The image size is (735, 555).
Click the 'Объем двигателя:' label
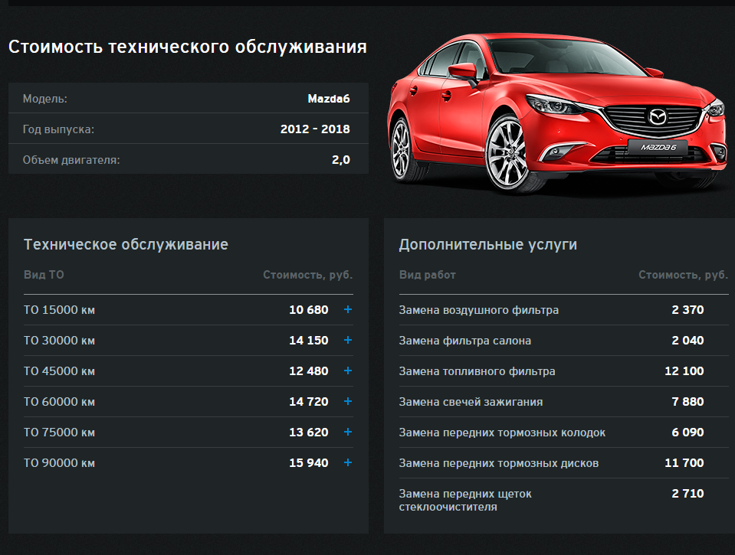point(71,160)
